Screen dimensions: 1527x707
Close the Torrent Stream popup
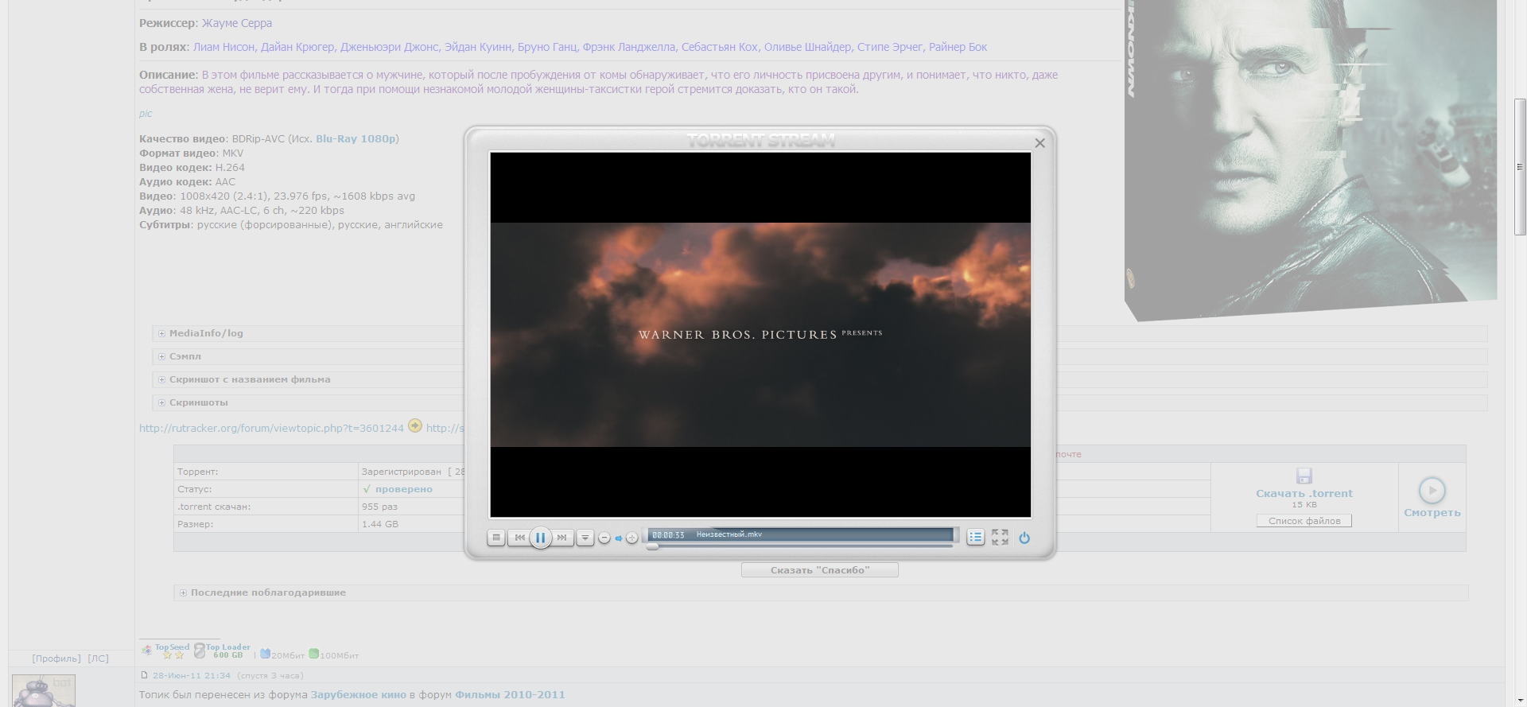(1039, 143)
